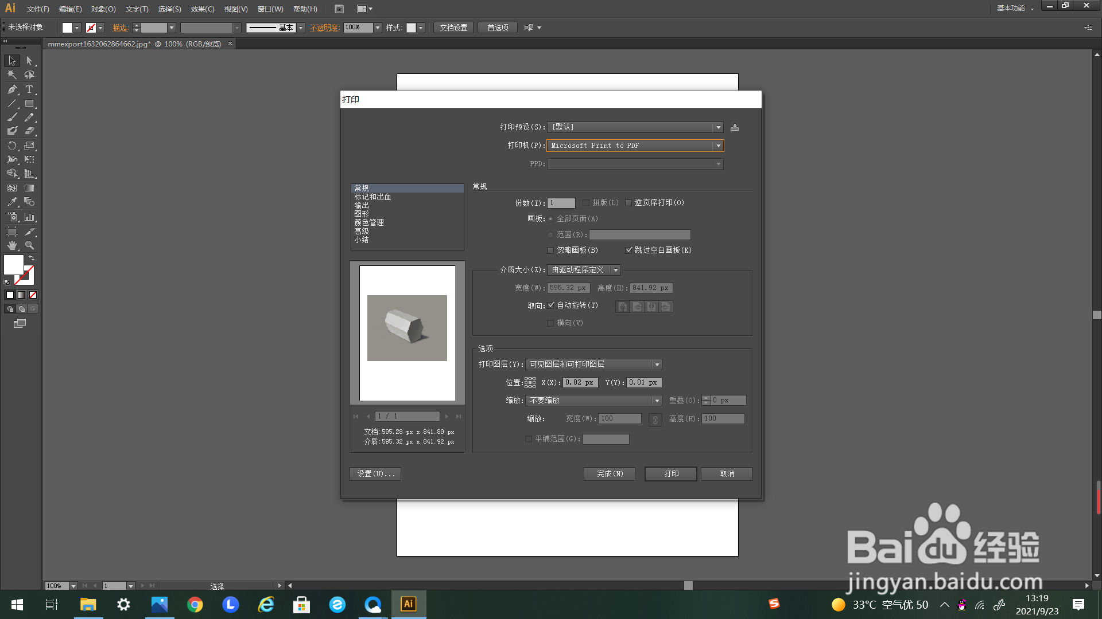Click the Print button in dialog

670,474
